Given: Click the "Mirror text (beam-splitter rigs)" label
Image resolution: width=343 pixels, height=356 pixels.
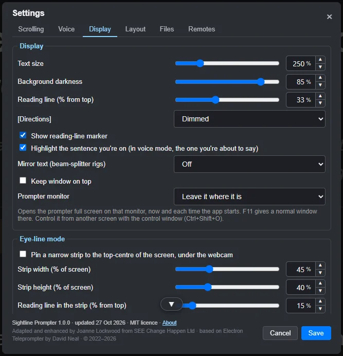Looking at the screenshot, I should point(62,164).
